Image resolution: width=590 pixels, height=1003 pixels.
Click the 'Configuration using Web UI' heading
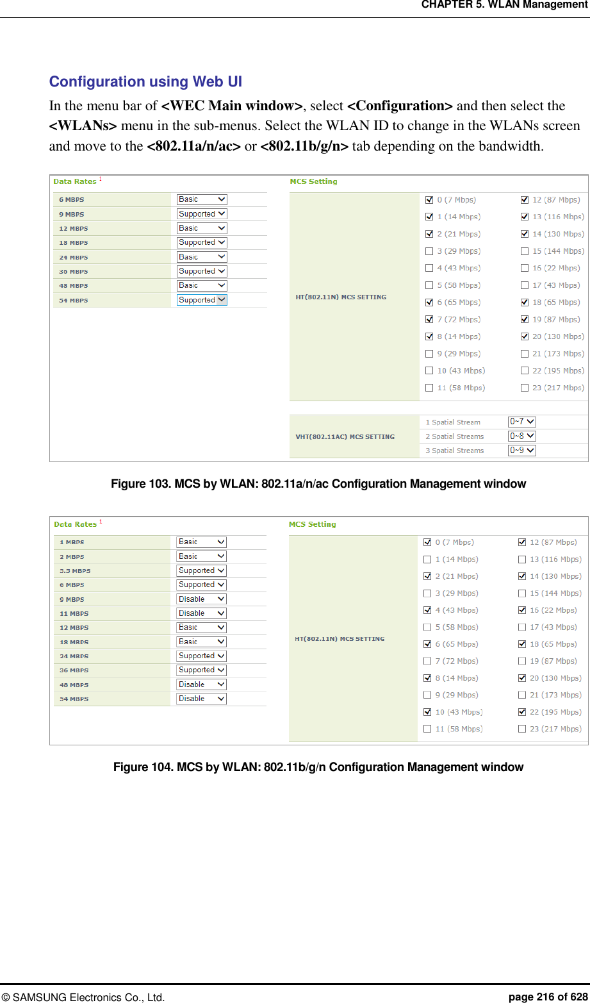point(146,82)
